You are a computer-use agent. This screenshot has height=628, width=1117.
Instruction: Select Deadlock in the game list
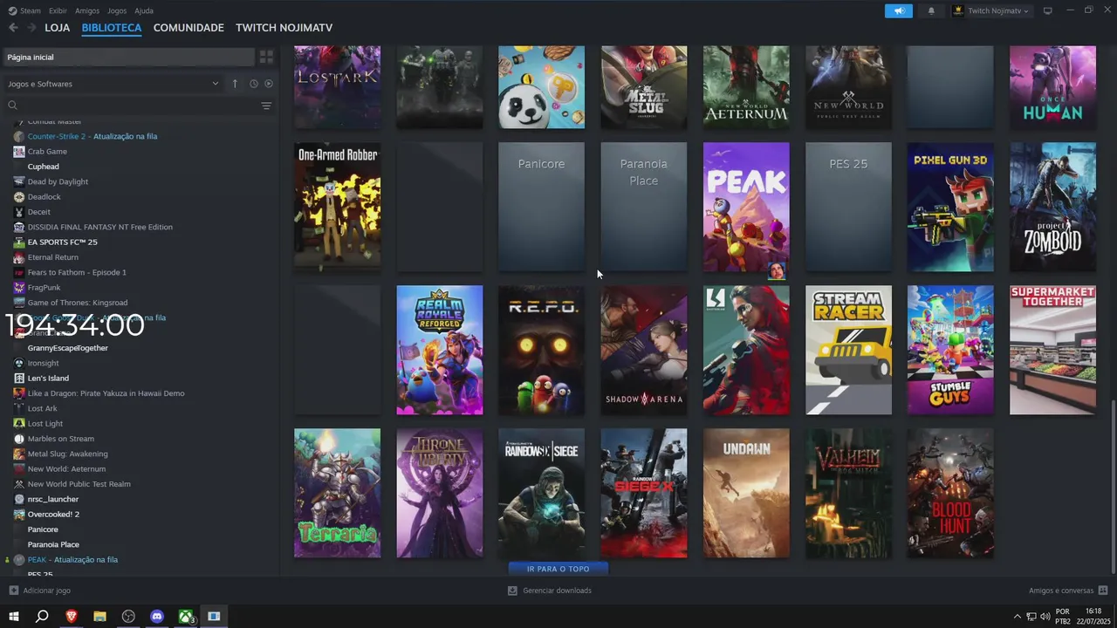pos(44,196)
